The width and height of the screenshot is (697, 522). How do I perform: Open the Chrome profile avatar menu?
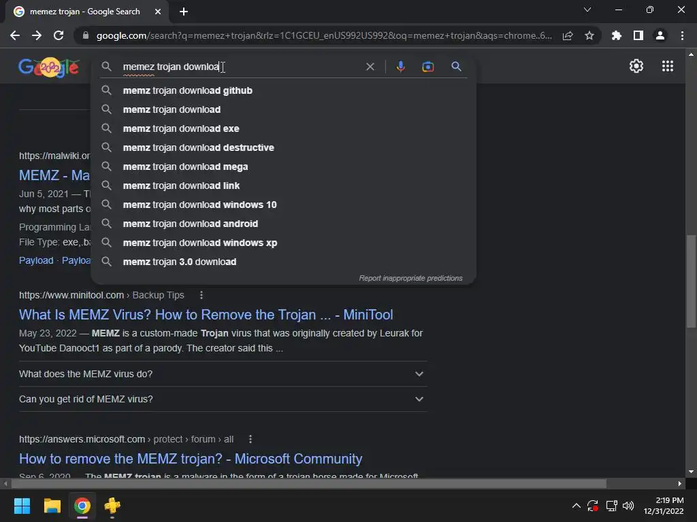[x=660, y=35]
